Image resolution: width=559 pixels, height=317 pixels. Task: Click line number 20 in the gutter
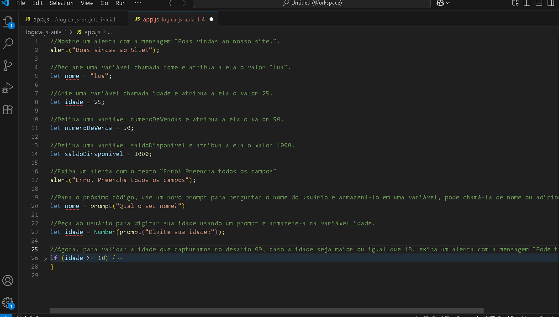point(35,206)
